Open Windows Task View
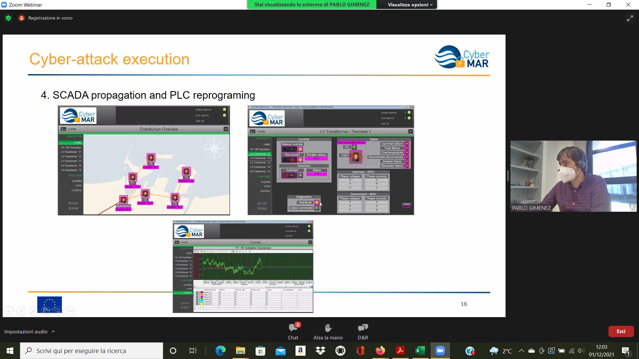639x359 pixels. (193, 351)
